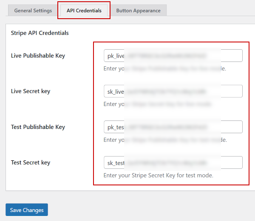Select the Test Publishable Key text box

[173, 127]
